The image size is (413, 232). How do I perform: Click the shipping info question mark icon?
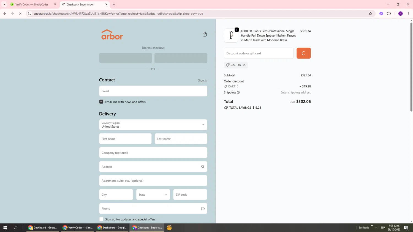[x=238, y=92]
